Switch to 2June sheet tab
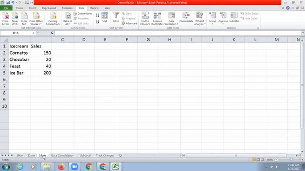 tap(31, 155)
